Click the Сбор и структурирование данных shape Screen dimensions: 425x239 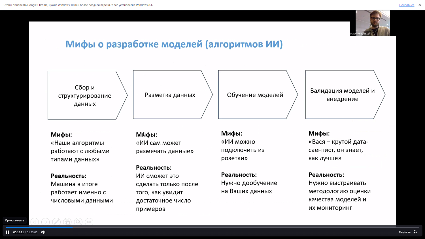coord(85,95)
